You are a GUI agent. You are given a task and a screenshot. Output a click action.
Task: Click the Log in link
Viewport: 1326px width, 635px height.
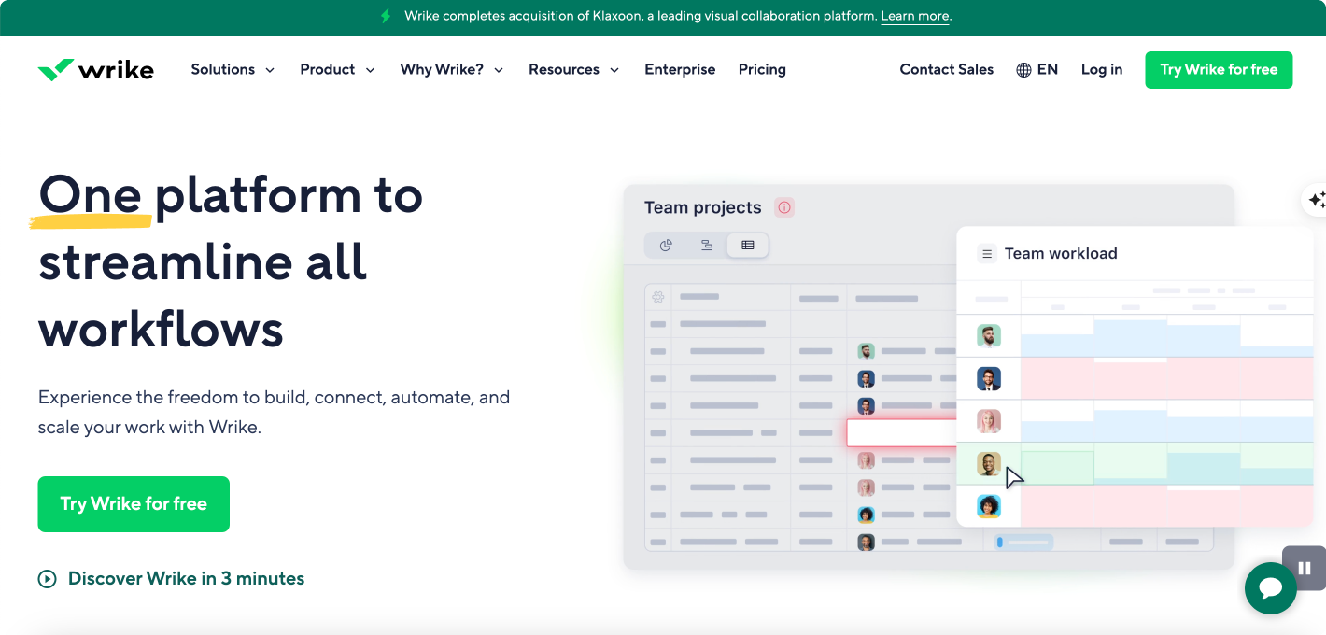pos(1102,69)
